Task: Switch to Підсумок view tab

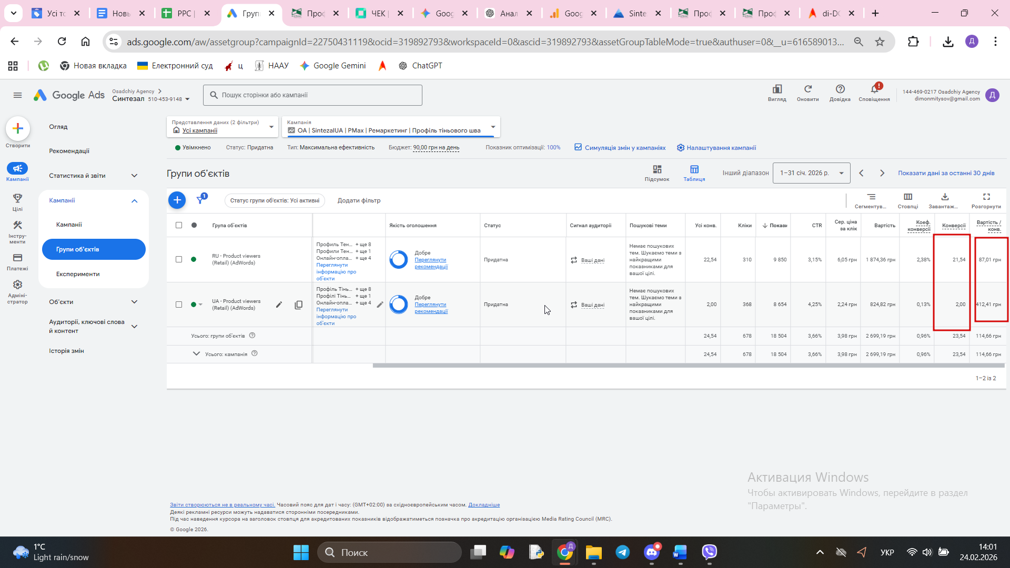Action: [656, 173]
